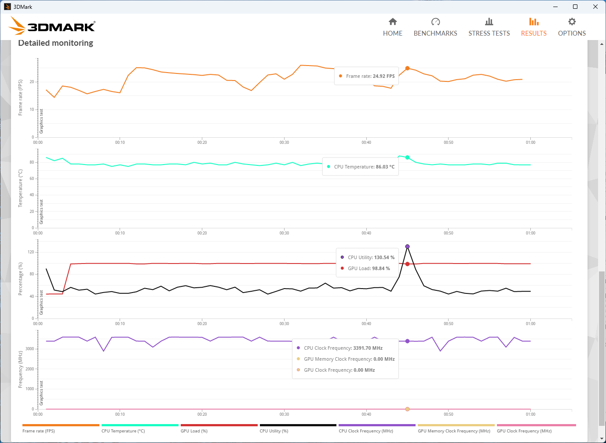
Task: Click the 3DMark title bar app icon
Action: (x=7, y=7)
